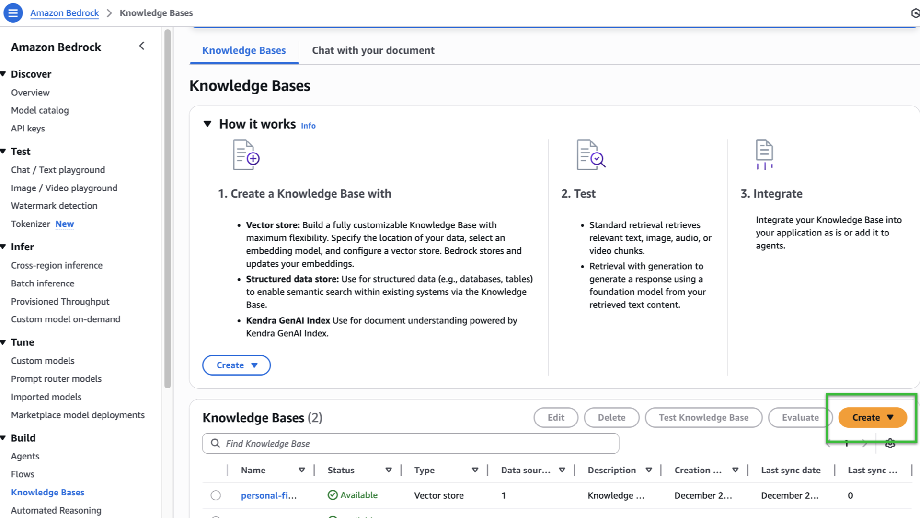Click the Test Knowledge Base button

coord(703,417)
